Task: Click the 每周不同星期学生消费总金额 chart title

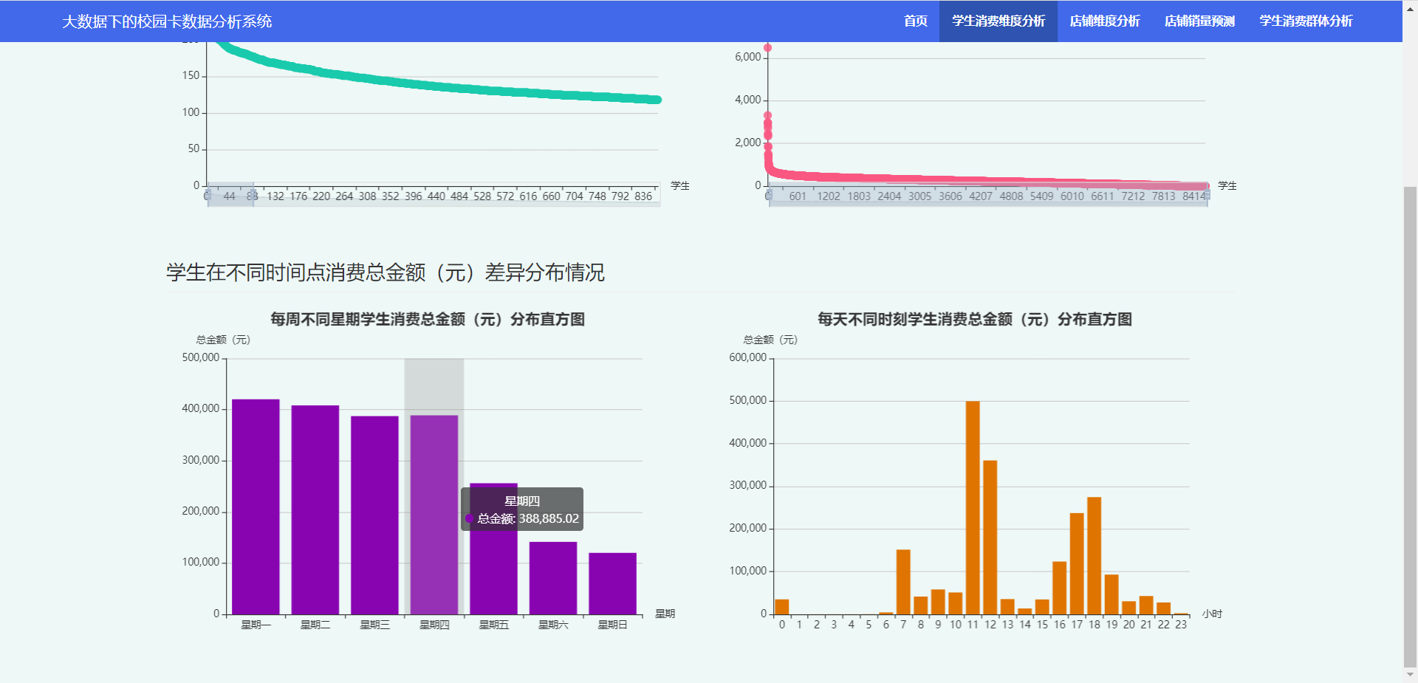Action: (x=428, y=319)
